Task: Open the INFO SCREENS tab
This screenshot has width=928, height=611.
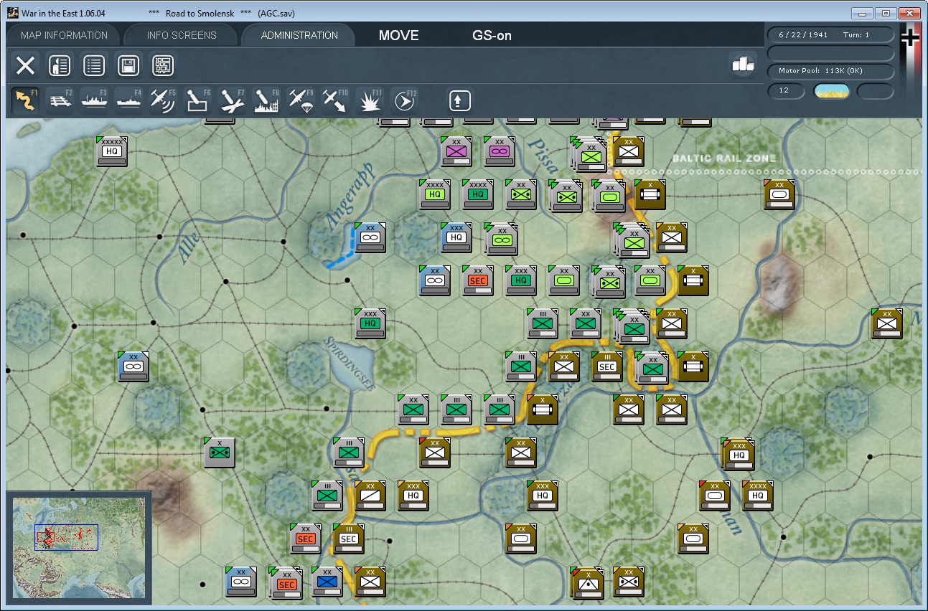Action: point(182,35)
